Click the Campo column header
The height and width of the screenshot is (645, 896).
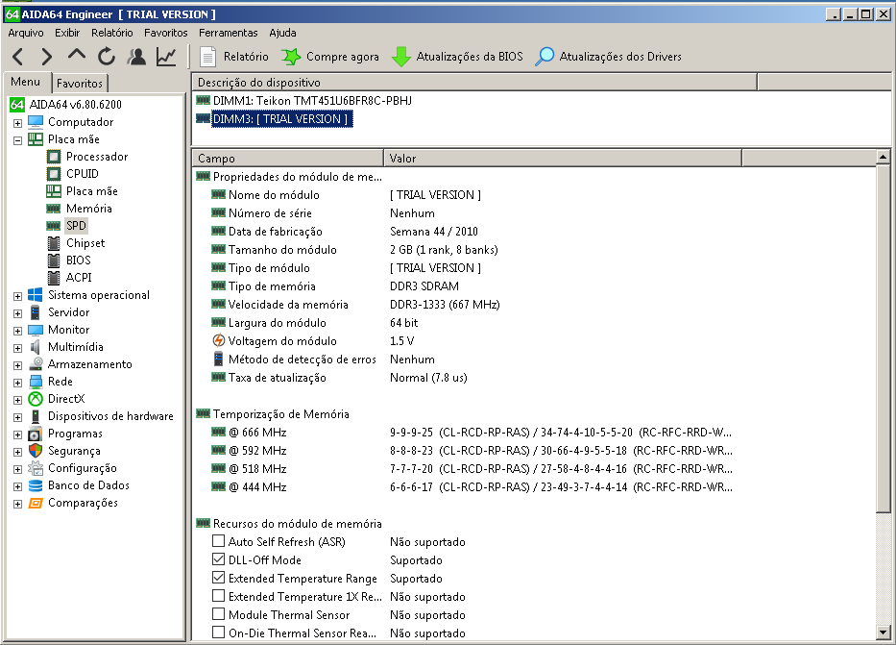pyautogui.click(x=288, y=159)
